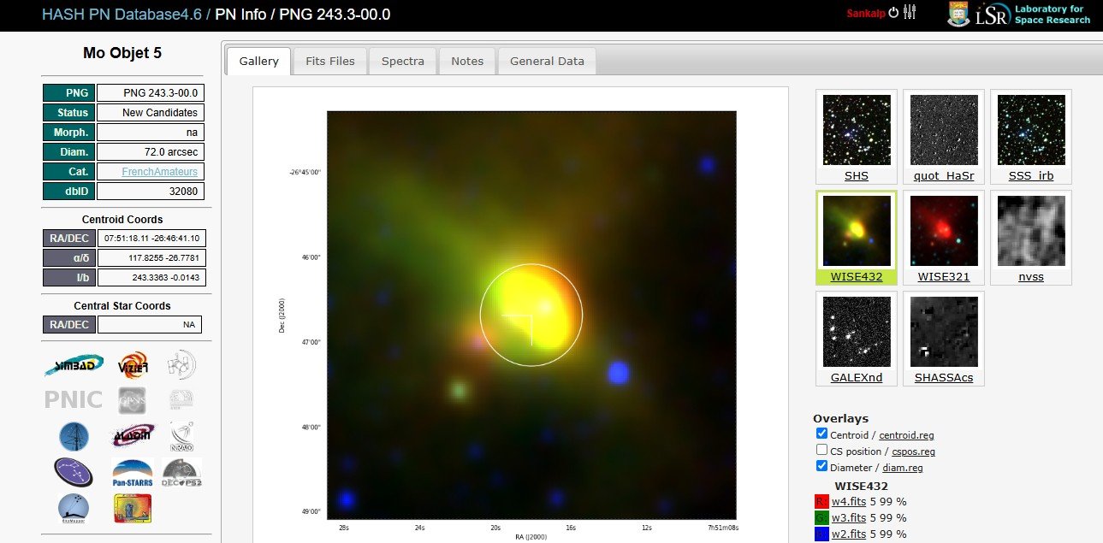
Task: Click the 117.8255 -26.7781 coordinates field
Action: pos(151,258)
